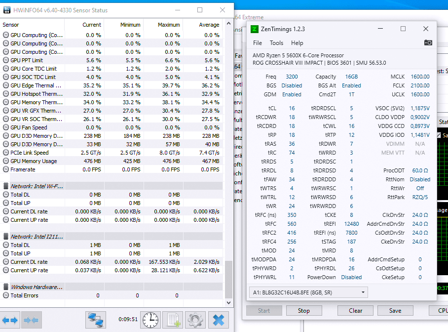Click the sensor icon beside GPU SOC TDC Limit

(6, 77)
